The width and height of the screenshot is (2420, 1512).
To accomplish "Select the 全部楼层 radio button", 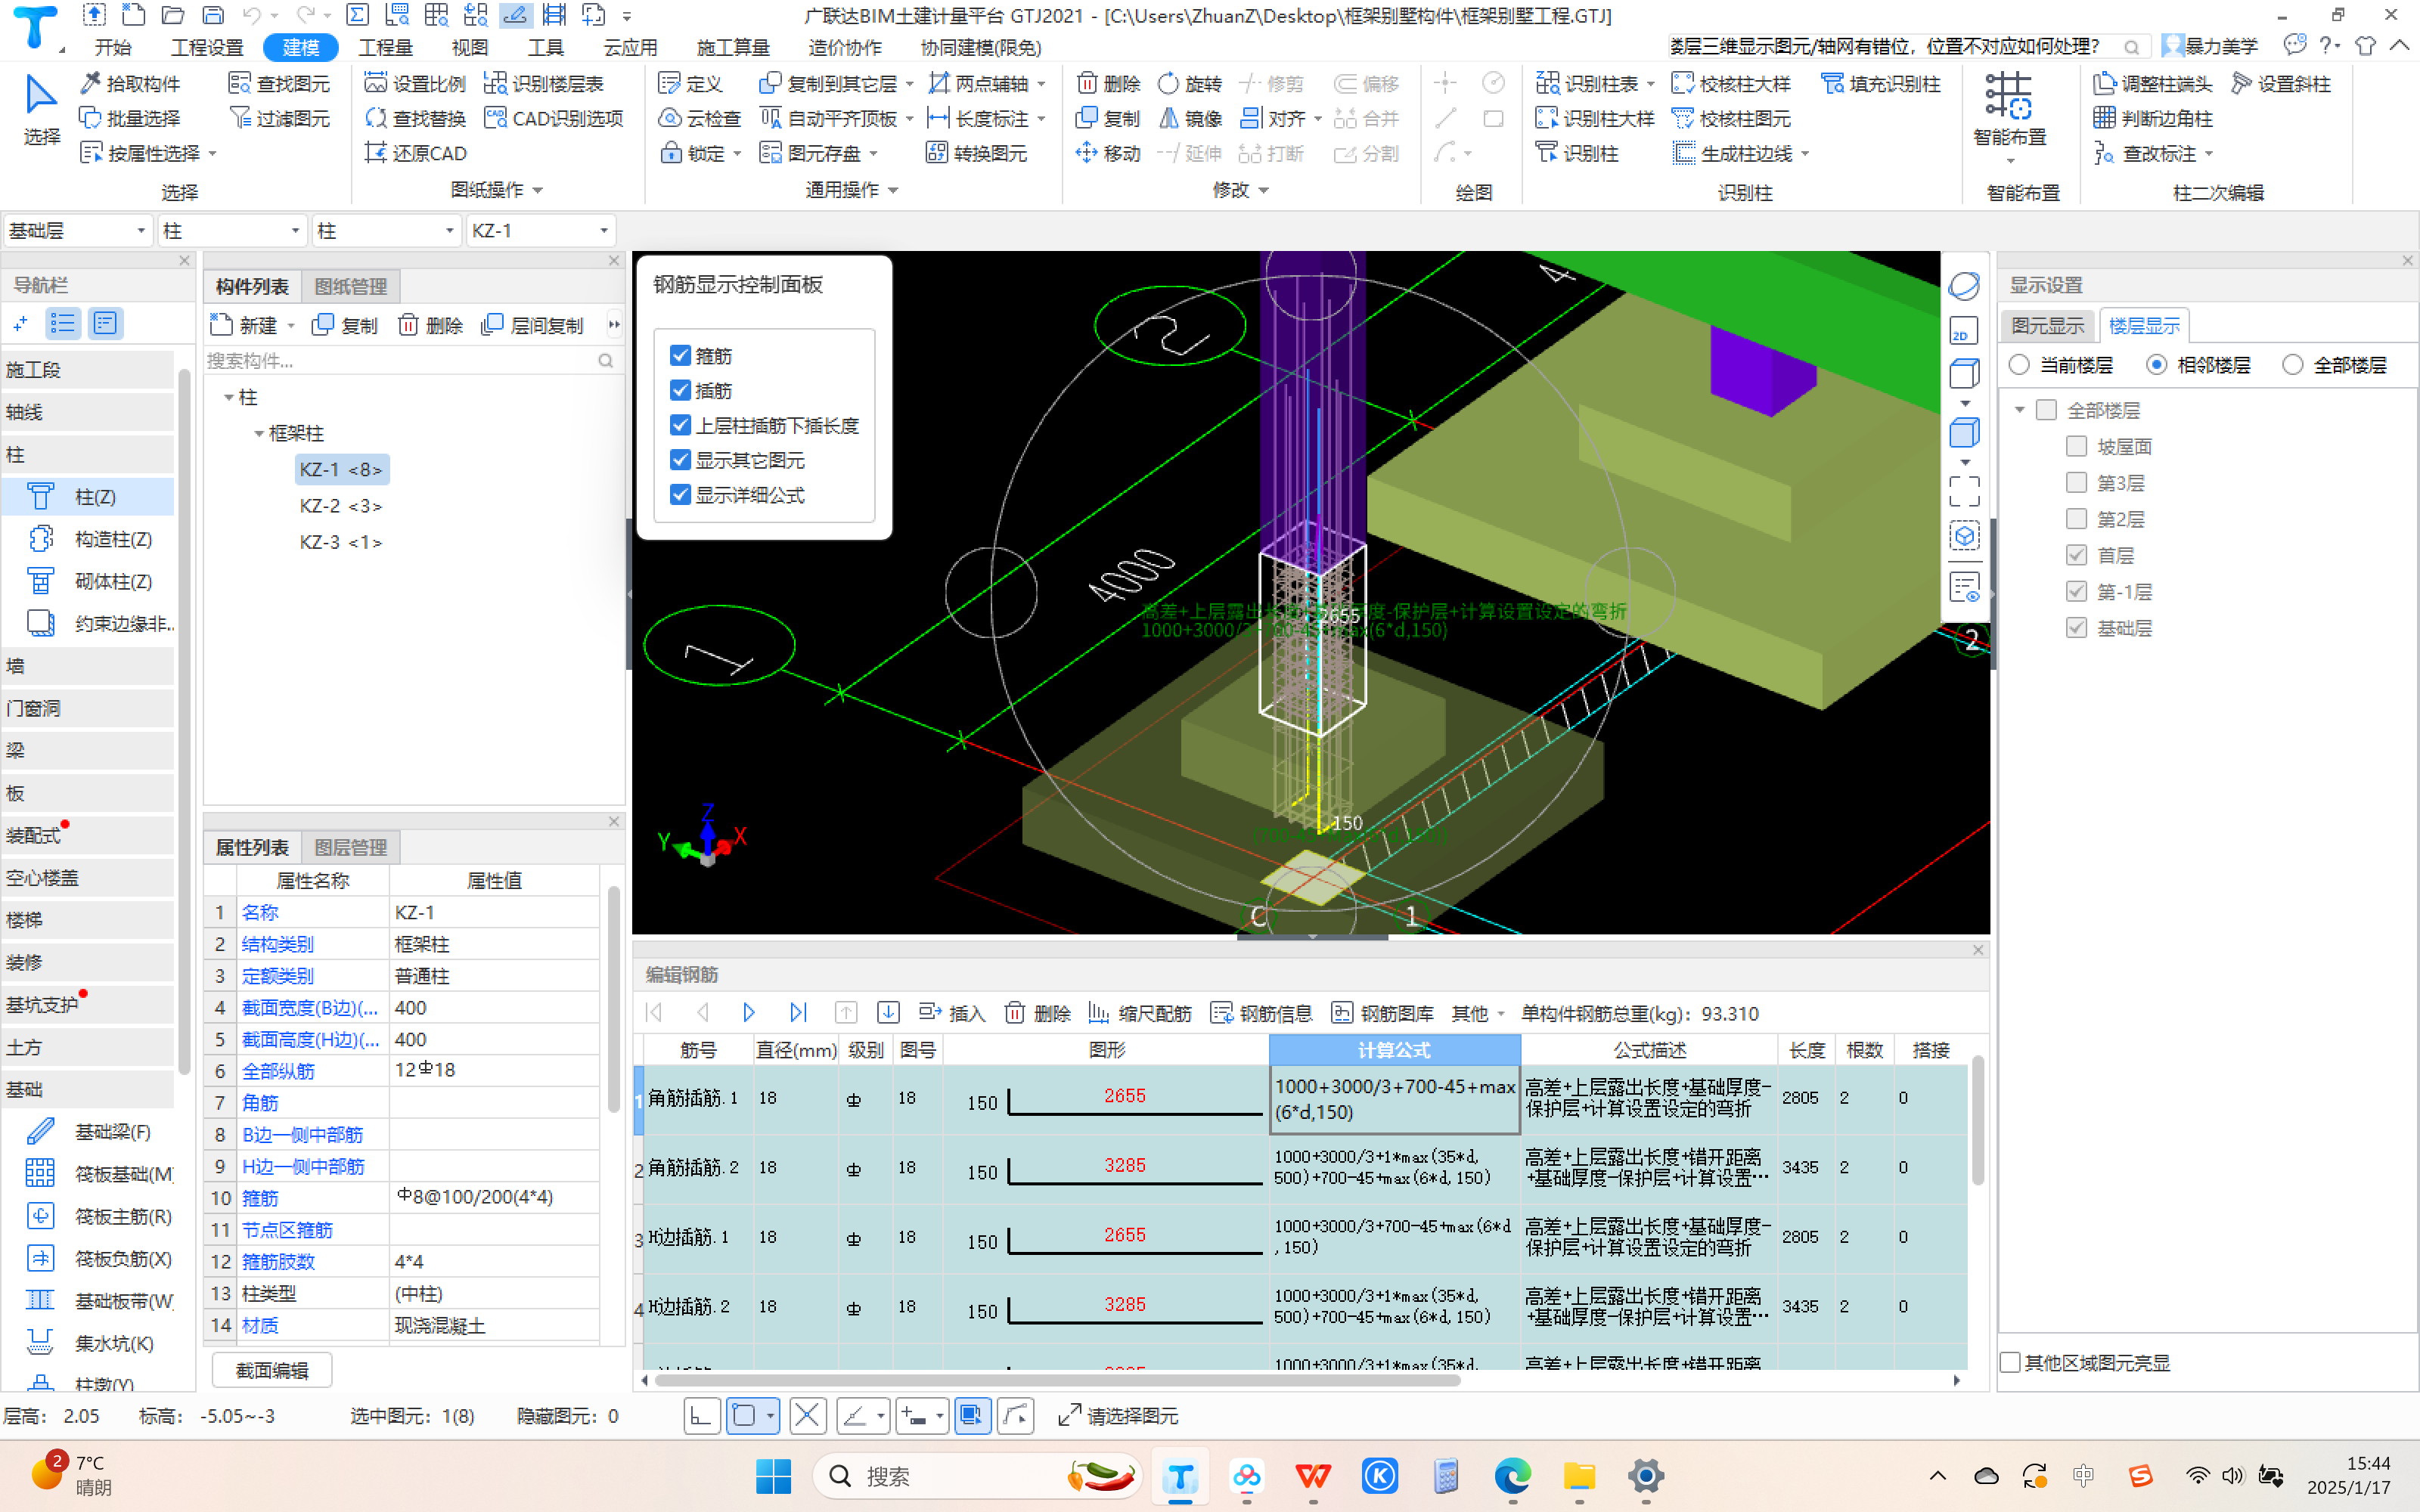I will coord(2293,365).
